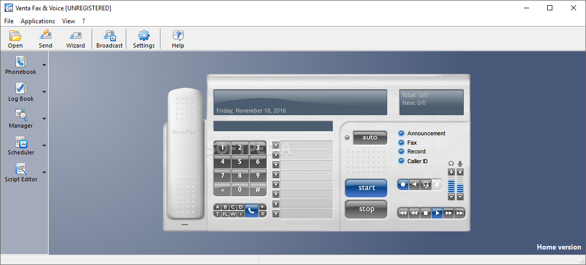Click the headset icon in audio mode group
Screen dimensions: 586x265
pos(426,184)
